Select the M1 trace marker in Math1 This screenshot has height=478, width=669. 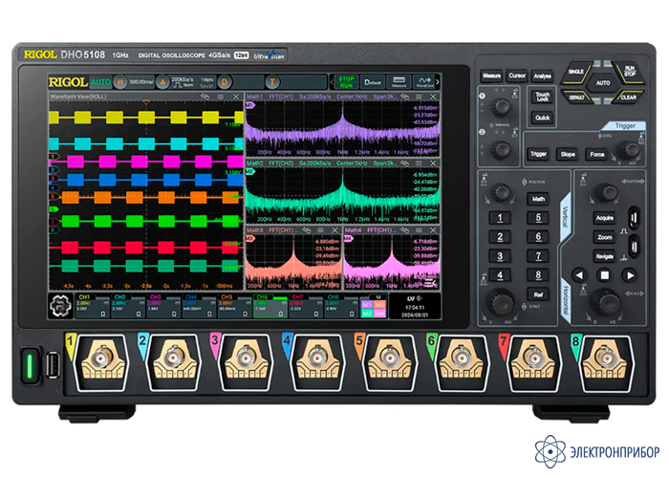click(x=250, y=105)
